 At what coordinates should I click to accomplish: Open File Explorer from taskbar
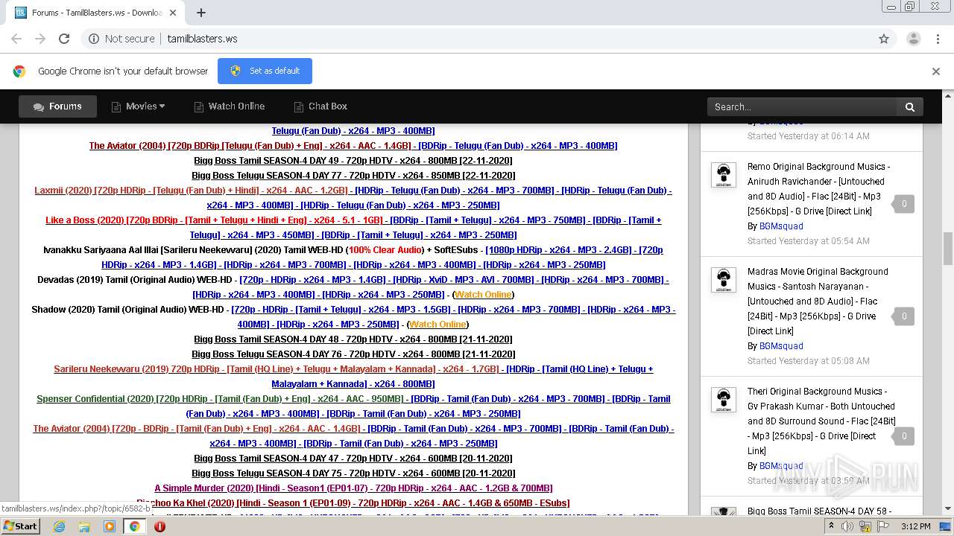pyautogui.click(x=84, y=526)
